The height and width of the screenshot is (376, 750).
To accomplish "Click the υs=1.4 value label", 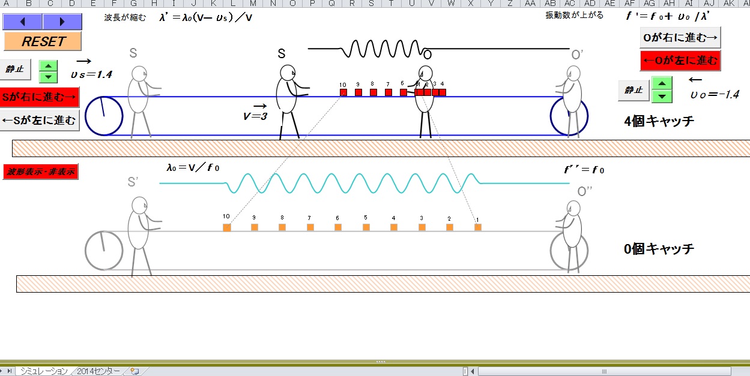I will (x=91, y=75).
